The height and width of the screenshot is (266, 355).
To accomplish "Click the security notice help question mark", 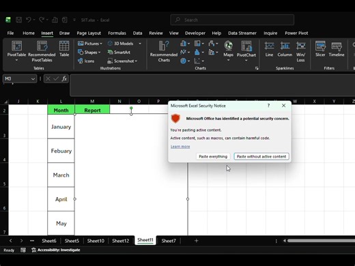I will pyautogui.click(x=268, y=106).
